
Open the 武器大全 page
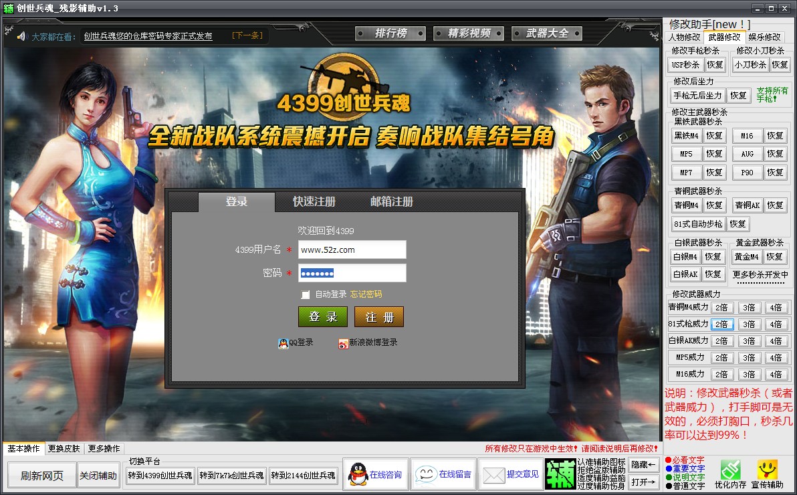547,33
